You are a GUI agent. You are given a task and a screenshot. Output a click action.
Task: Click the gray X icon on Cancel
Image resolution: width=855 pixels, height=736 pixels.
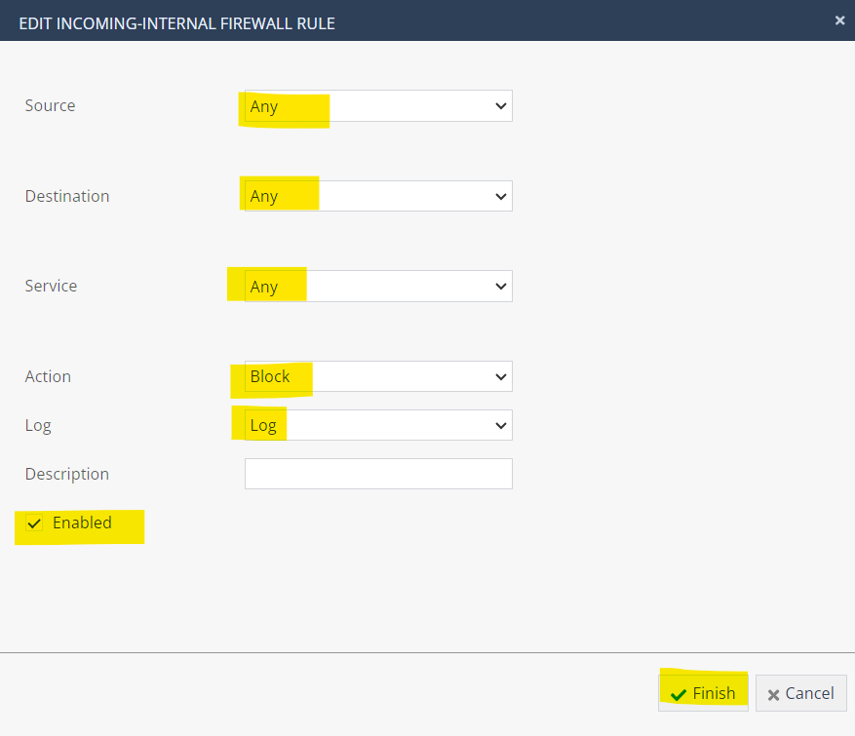pos(774,694)
